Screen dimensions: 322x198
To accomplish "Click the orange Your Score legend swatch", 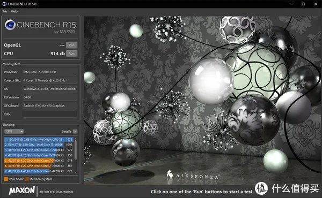I will coord(6,179).
